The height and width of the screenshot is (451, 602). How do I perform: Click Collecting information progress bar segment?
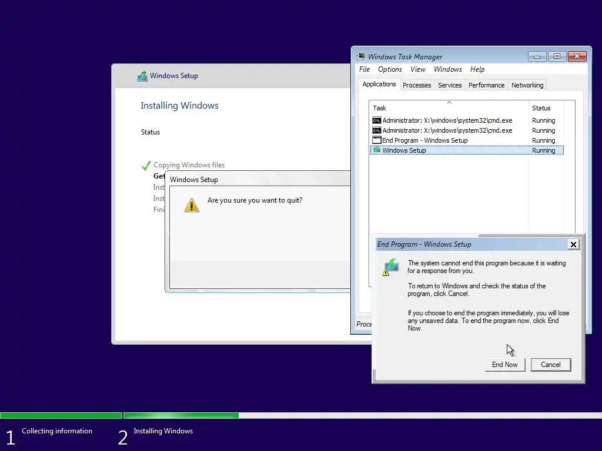tap(61, 415)
